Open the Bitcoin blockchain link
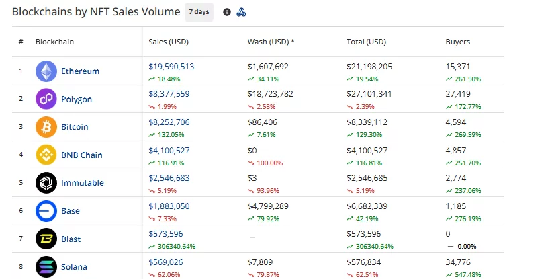This screenshot has width=552, height=279. coord(75,127)
